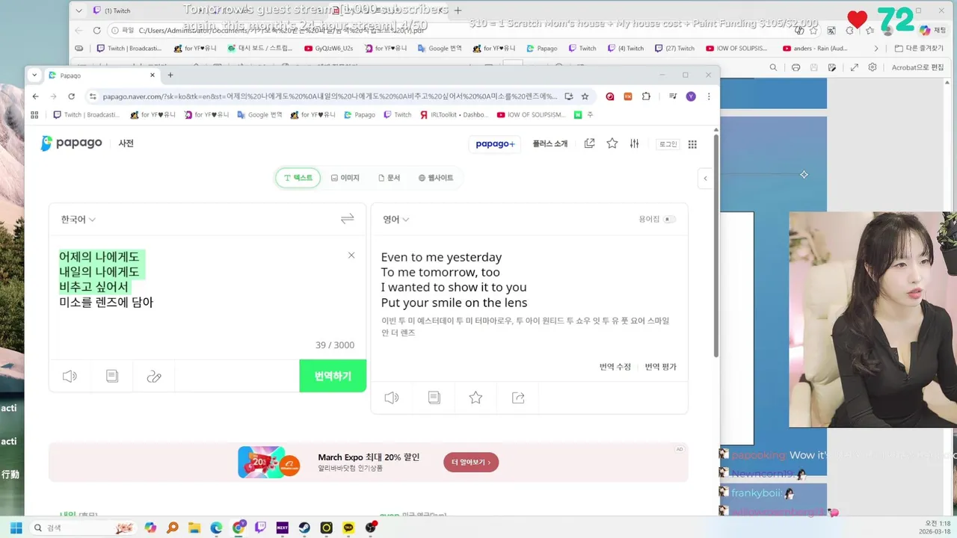The height and width of the screenshot is (538, 957).
Task: Bookmark this page star in Chrome
Action: pos(585,96)
